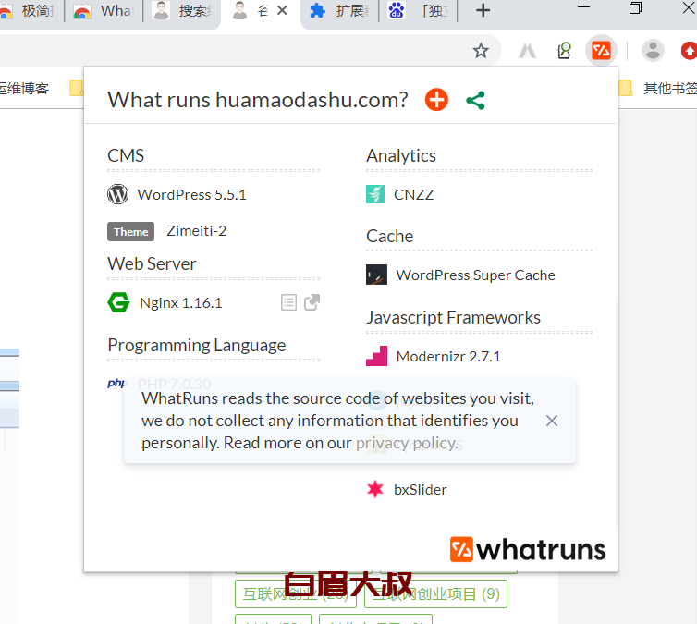Screen dimensions: 697x624
Task: Click the pink Modernizr icon
Action: 376,356
